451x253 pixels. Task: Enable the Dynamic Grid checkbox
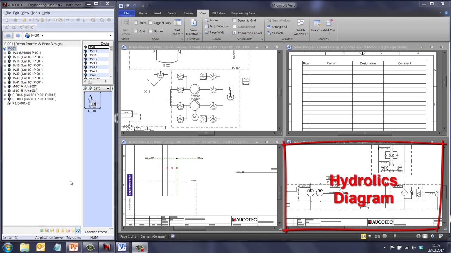click(234, 20)
